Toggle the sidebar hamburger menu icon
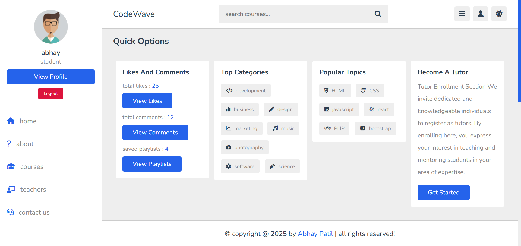This screenshot has width=521, height=246. (462, 14)
